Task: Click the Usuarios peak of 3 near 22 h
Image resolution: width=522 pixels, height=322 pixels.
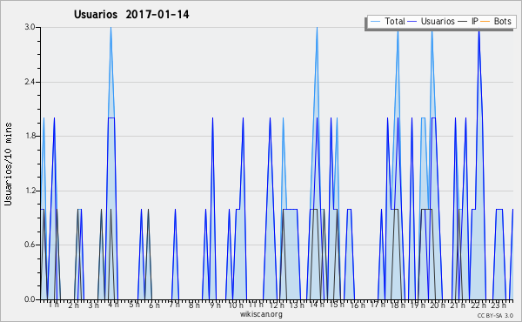Action: 478,31
